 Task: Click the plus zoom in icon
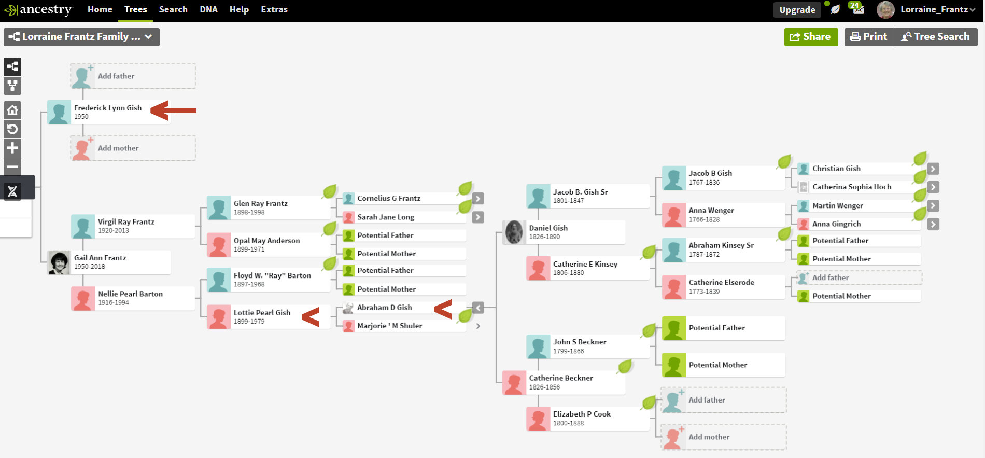[12, 148]
